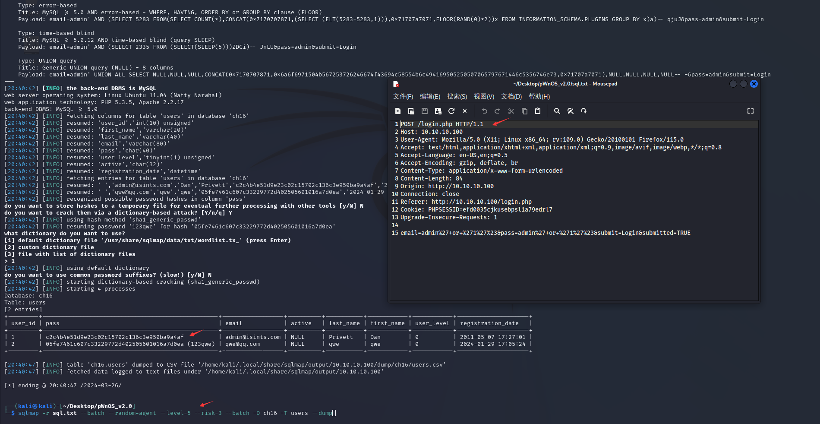This screenshot has height=424, width=820.
Task: Toggle fullscreen mode in Mousepad
Action: click(x=751, y=111)
